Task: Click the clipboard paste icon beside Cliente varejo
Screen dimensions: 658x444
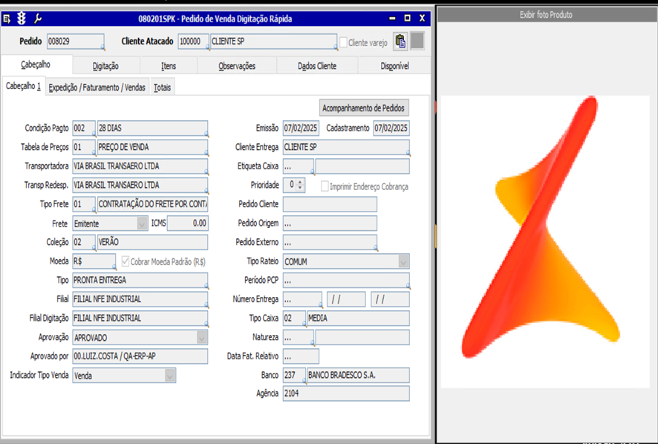Action: pyautogui.click(x=400, y=41)
